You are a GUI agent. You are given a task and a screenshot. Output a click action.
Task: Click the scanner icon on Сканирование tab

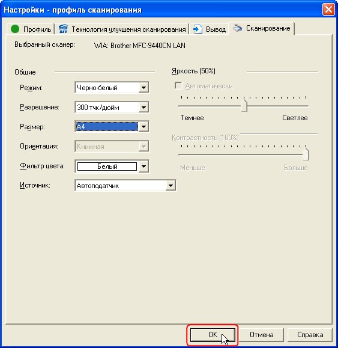pyautogui.click(x=237, y=28)
